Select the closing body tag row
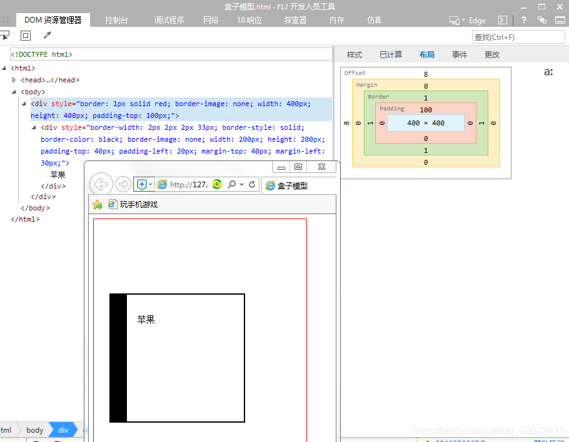 [35, 208]
